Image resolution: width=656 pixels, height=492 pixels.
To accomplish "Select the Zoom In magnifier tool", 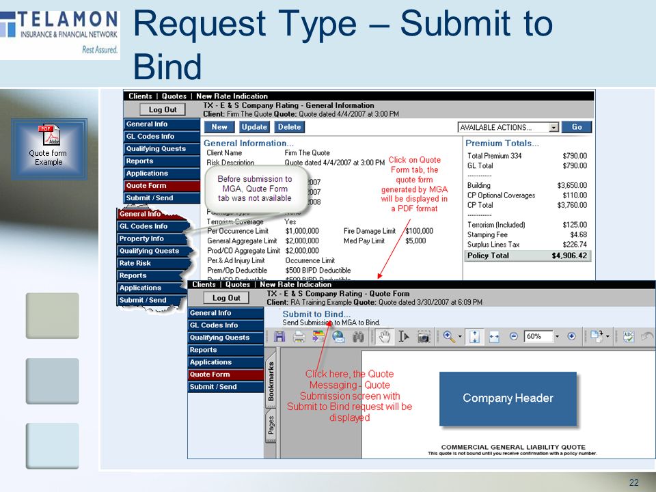I will [x=449, y=337].
